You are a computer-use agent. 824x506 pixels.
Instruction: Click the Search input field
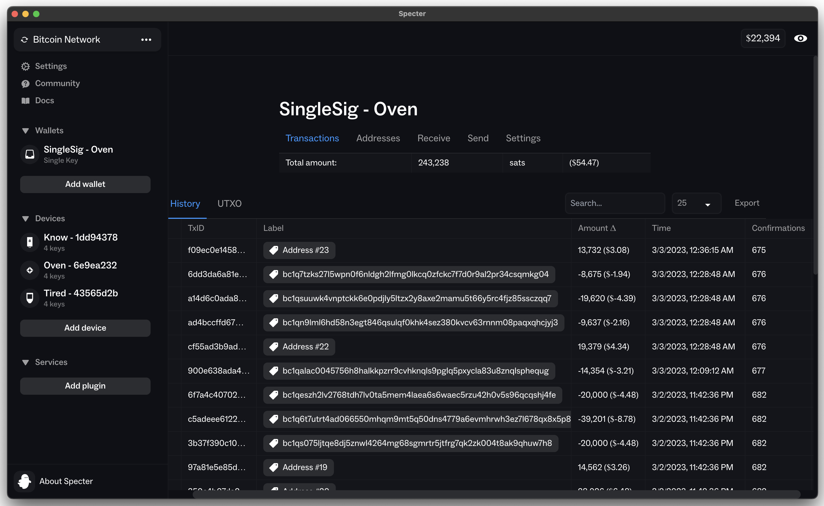[x=615, y=203]
